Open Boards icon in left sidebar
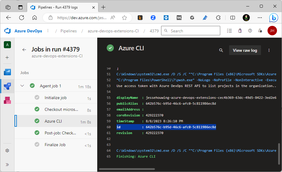The height and width of the screenshot is (172, 282). pyautogui.click(x=7, y=72)
